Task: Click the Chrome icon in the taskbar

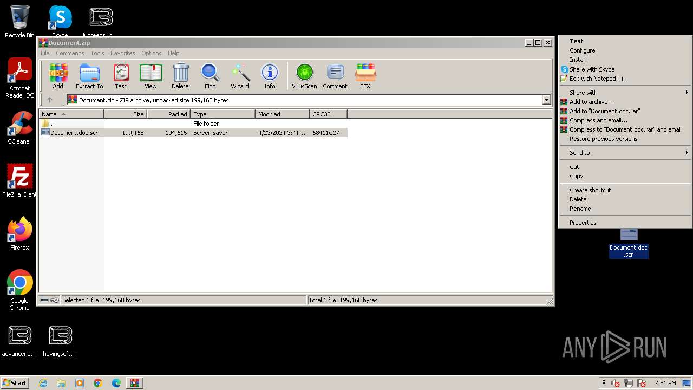Action: click(x=98, y=383)
